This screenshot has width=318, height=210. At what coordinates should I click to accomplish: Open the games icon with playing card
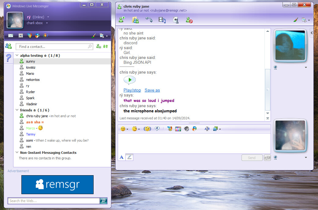[176, 20]
